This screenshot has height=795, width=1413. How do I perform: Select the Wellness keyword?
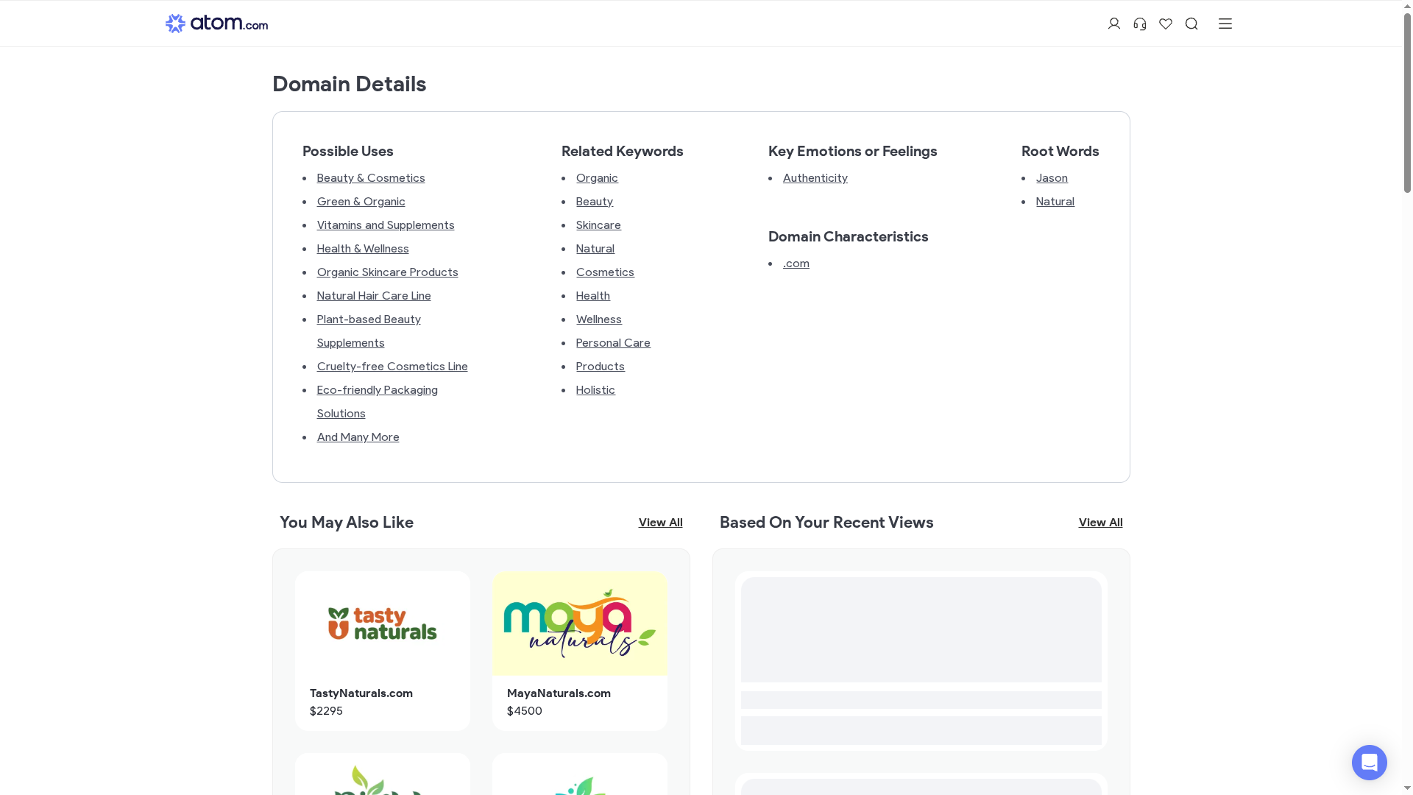[x=599, y=319]
